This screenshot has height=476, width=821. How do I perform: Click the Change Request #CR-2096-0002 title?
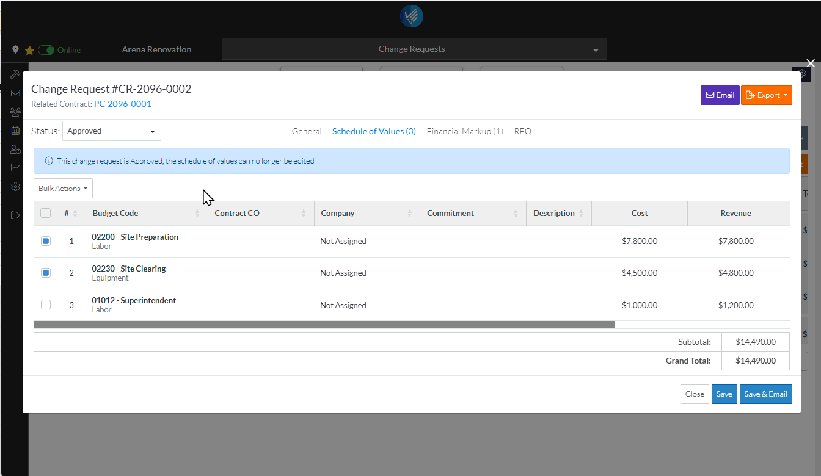[111, 89]
